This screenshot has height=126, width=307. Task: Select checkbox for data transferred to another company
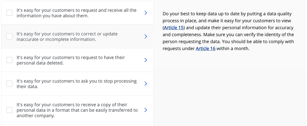pyautogui.click(x=10, y=110)
